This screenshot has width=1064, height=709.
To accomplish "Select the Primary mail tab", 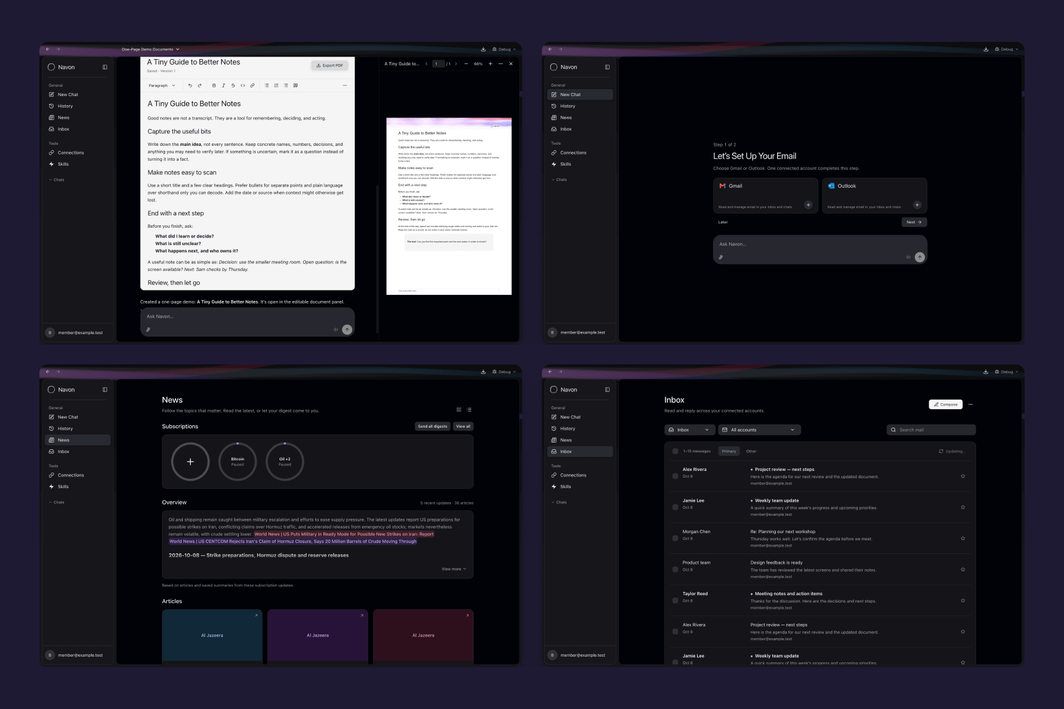I will tap(729, 451).
